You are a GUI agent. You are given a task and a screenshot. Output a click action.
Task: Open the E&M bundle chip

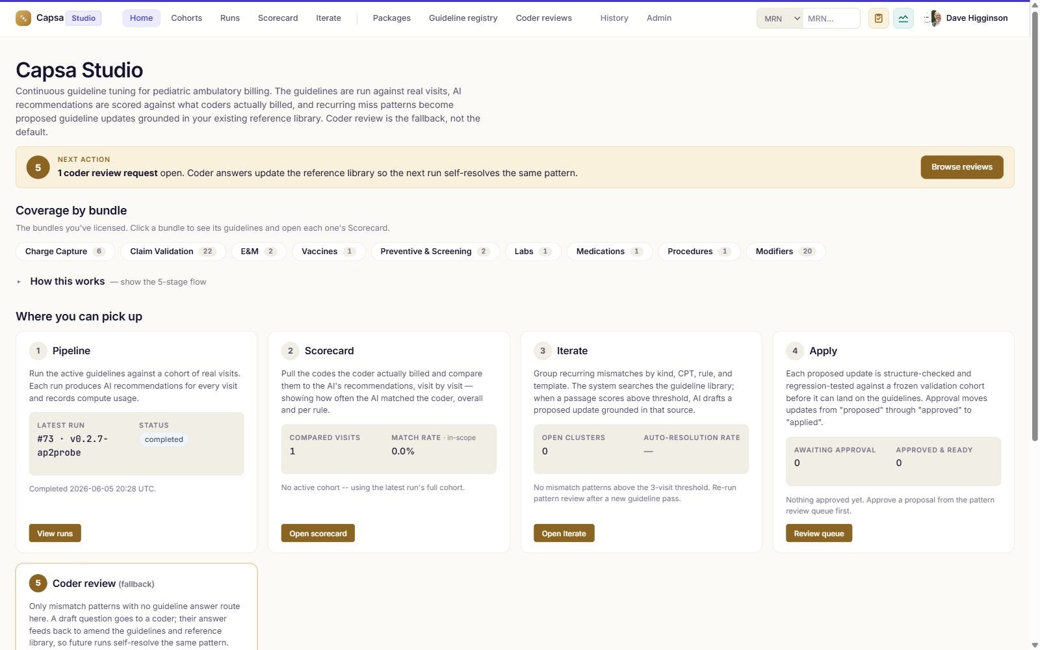[x=259, y=252]
